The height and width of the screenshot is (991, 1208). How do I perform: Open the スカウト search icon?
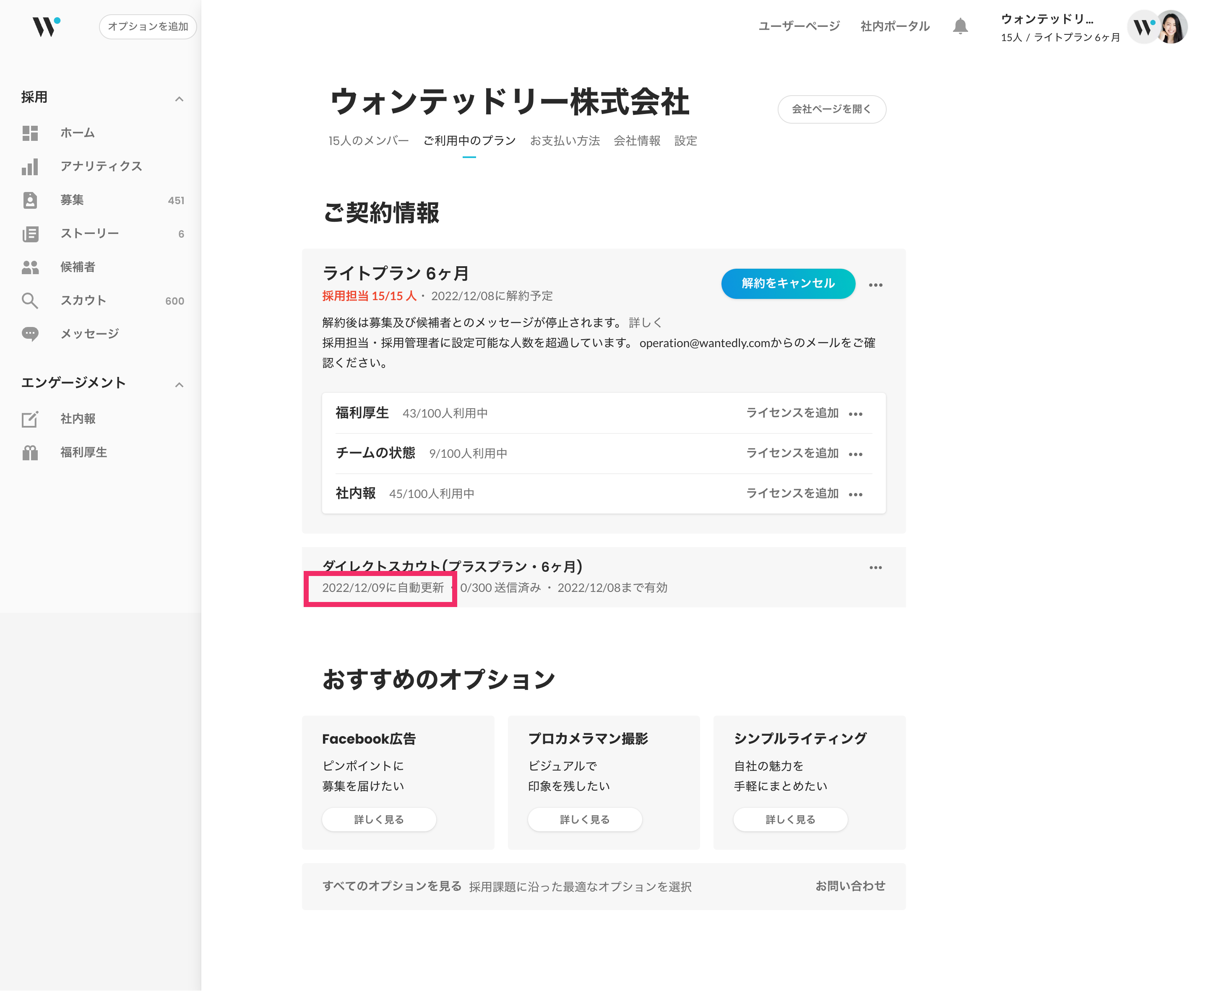[x=30, y=300]
